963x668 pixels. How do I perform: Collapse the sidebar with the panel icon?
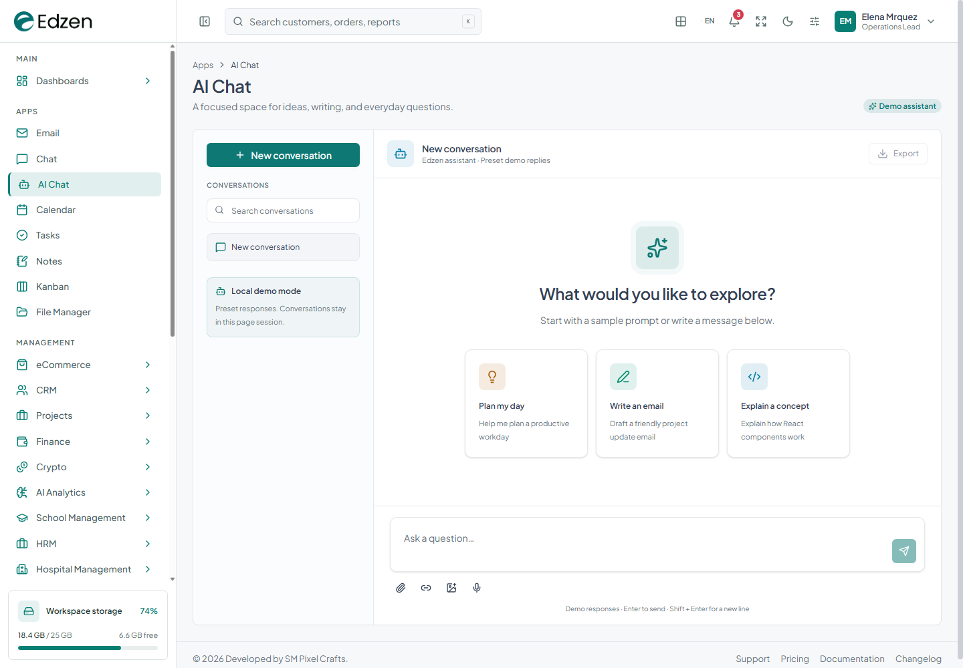coord(205,21)
